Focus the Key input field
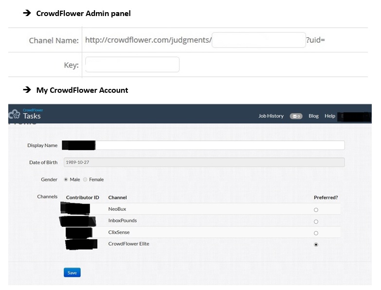Screen dimensions: 381x290 click(x=132, y=65)
